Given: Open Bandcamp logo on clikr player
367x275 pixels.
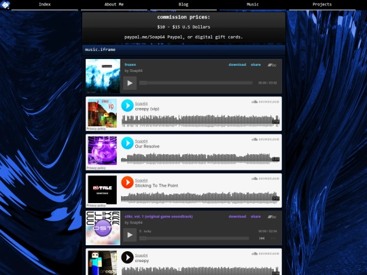Looking at the screenshot, I should click(272, 217).
